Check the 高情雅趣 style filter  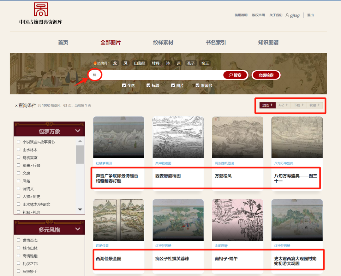tap(19, 255)
